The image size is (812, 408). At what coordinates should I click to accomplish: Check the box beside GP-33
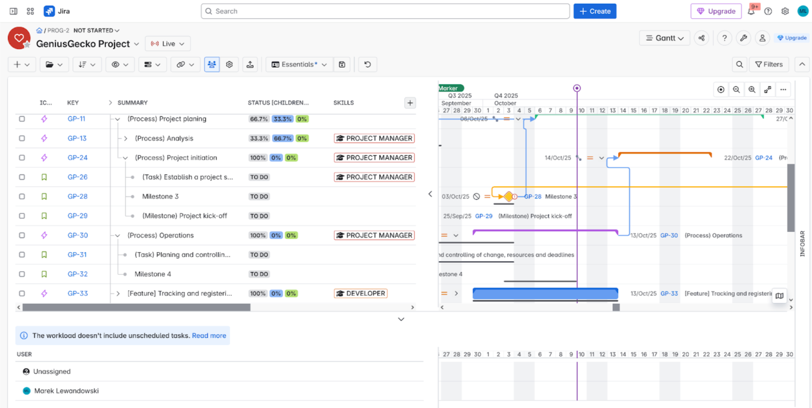click(22, 293)
